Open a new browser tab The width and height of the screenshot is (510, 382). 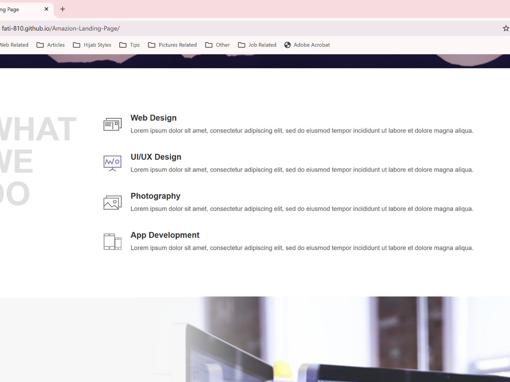[x=62, y=9]
